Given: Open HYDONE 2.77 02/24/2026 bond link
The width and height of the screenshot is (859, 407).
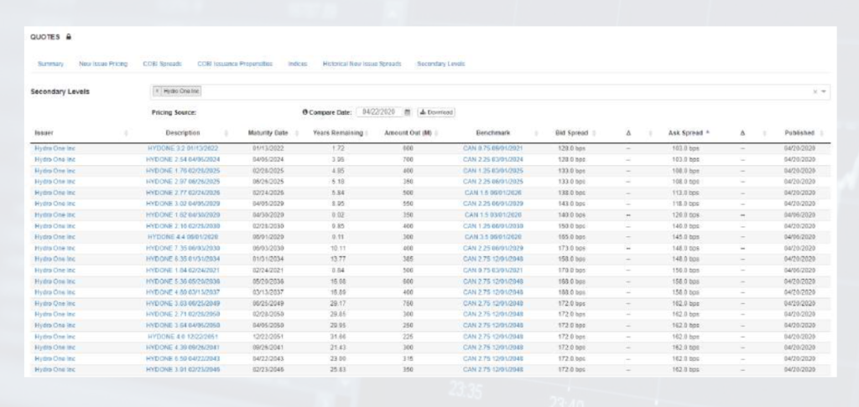Looking at the screenshot, I should (x=183, y=193).
